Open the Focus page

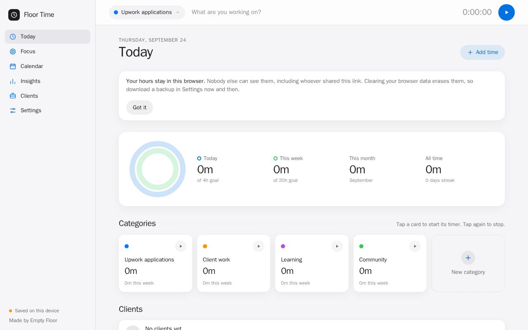point(47,52)
